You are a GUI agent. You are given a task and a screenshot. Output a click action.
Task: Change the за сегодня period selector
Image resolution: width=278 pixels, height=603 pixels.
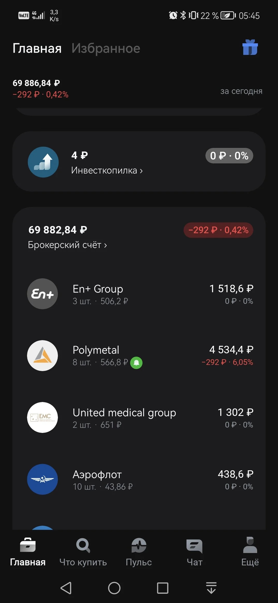[x=241, y=91]
